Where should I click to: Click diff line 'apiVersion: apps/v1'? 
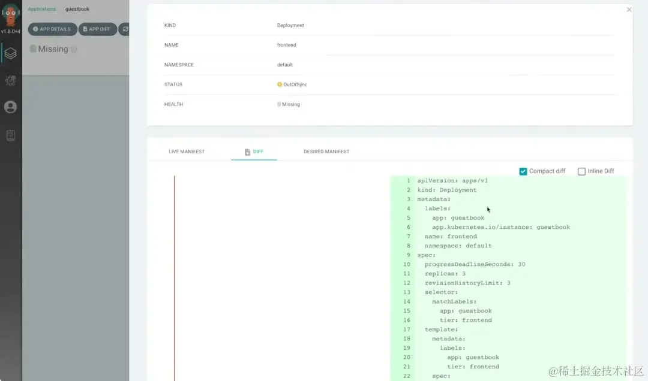pos(452,180)
